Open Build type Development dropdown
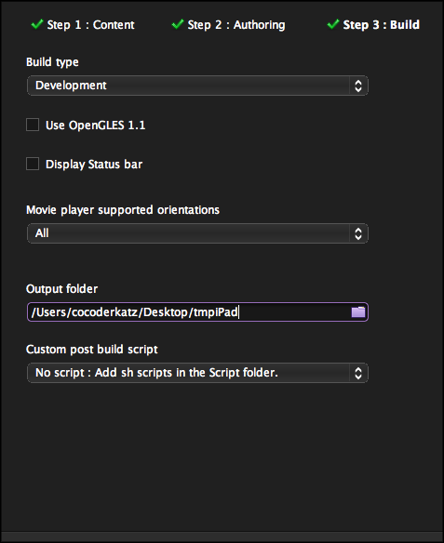 point(197,86)
